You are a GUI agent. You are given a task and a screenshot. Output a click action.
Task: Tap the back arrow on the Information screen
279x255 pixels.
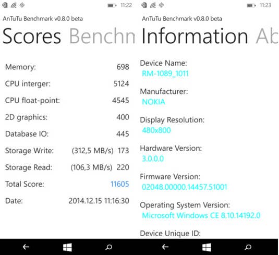pyautogui.click(x=165, y=247)
